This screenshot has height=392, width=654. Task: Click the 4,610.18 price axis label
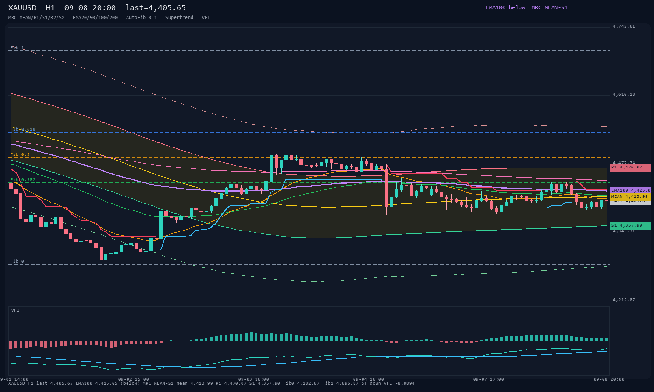click(624, 94)
